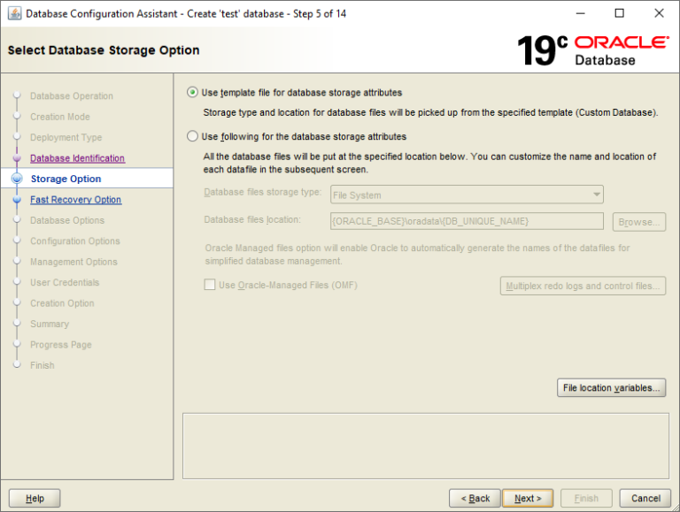680x512 pixels.
Task: Go to Database Identification step link
Action: [x=78, y=158]
